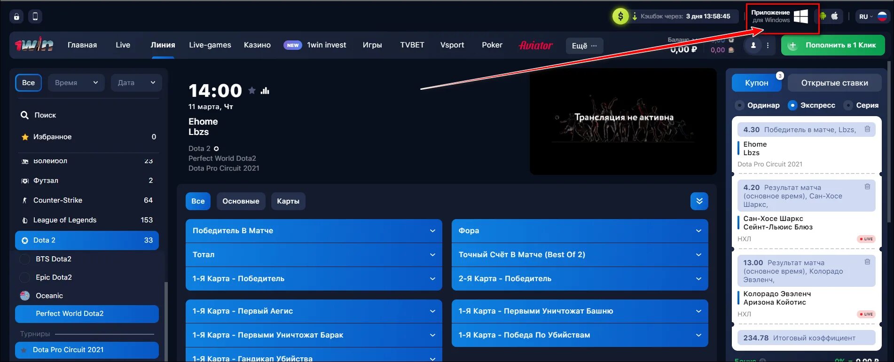Image resolution: width=894 pixels, height=362 pixels.
Task: Expand the 1-Я Карта - Победитель market
Action: click(314, 279)
